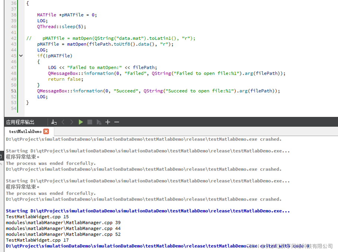Click the commented-out matOpen line
The height and width of the screenshot is (252, 338).
click(x=111, y=38)
